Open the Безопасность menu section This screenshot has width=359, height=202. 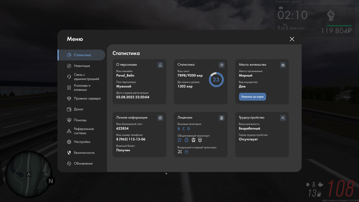tap(81, 153)
